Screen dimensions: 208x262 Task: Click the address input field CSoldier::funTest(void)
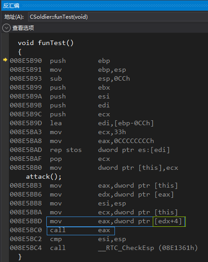(x=118, y=17)
